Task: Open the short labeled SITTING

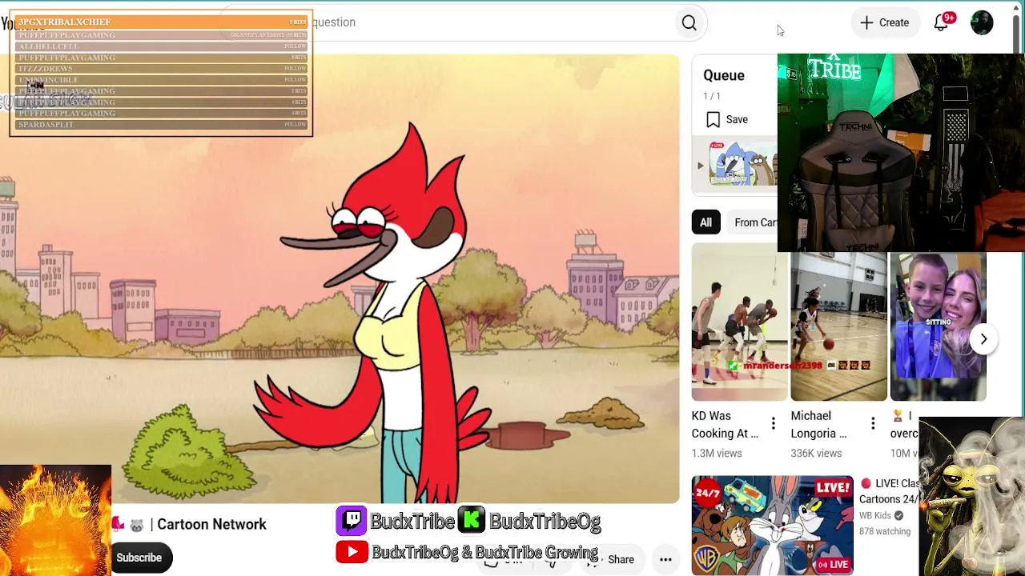Action: [938, 326]
